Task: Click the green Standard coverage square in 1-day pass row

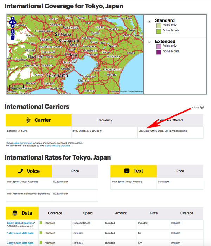Action: point(41,233)
